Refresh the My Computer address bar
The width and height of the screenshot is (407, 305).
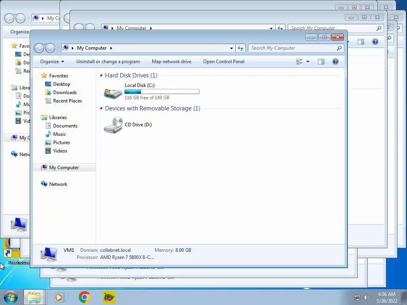pos(240,48)
